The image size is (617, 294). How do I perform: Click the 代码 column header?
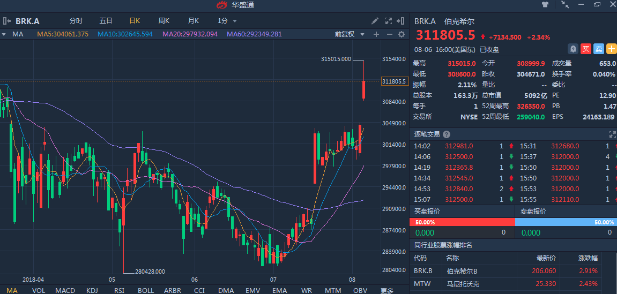click(x=421, y=258)
